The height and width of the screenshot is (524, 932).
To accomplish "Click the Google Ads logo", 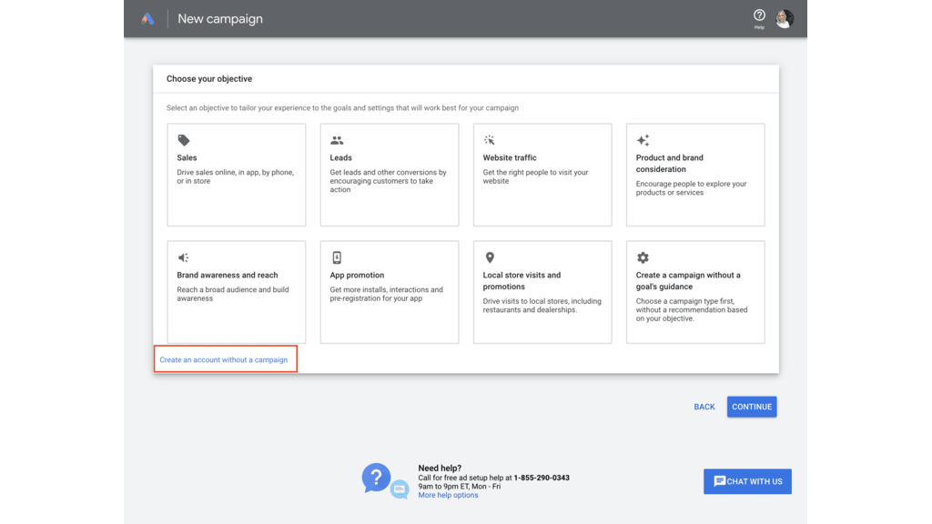I will click(x=147, y=19).
